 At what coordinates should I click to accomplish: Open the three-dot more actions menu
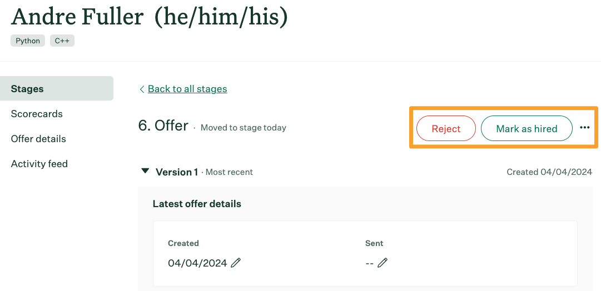[584, 128]
